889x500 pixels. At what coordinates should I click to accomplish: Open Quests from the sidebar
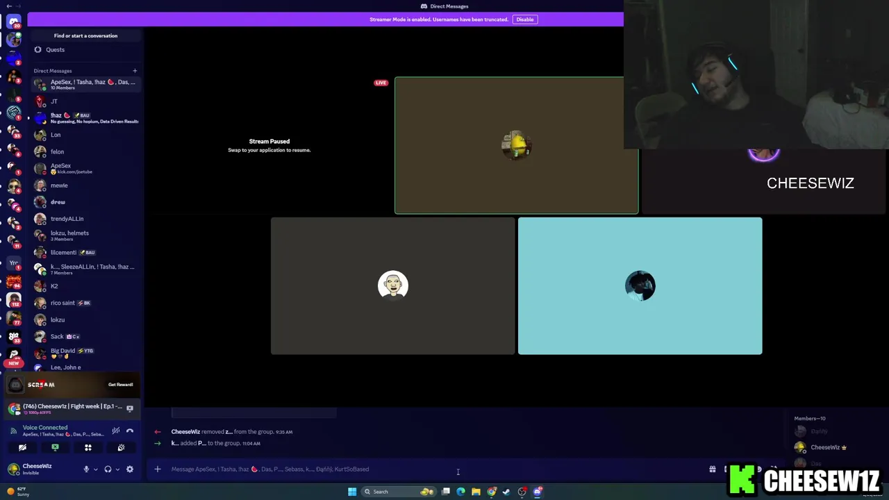[85, 50]
